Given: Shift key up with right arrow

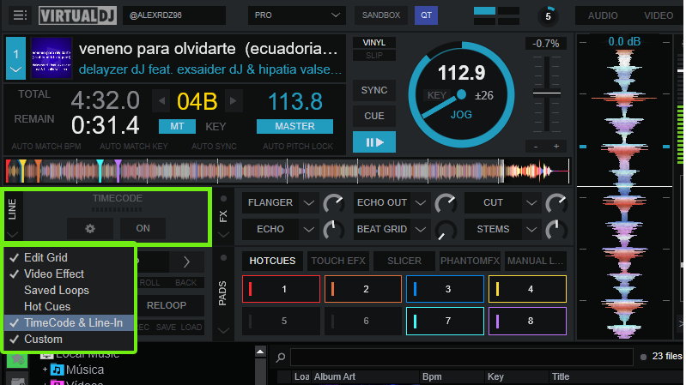Looking at the screenshot, I should [234, 101].
